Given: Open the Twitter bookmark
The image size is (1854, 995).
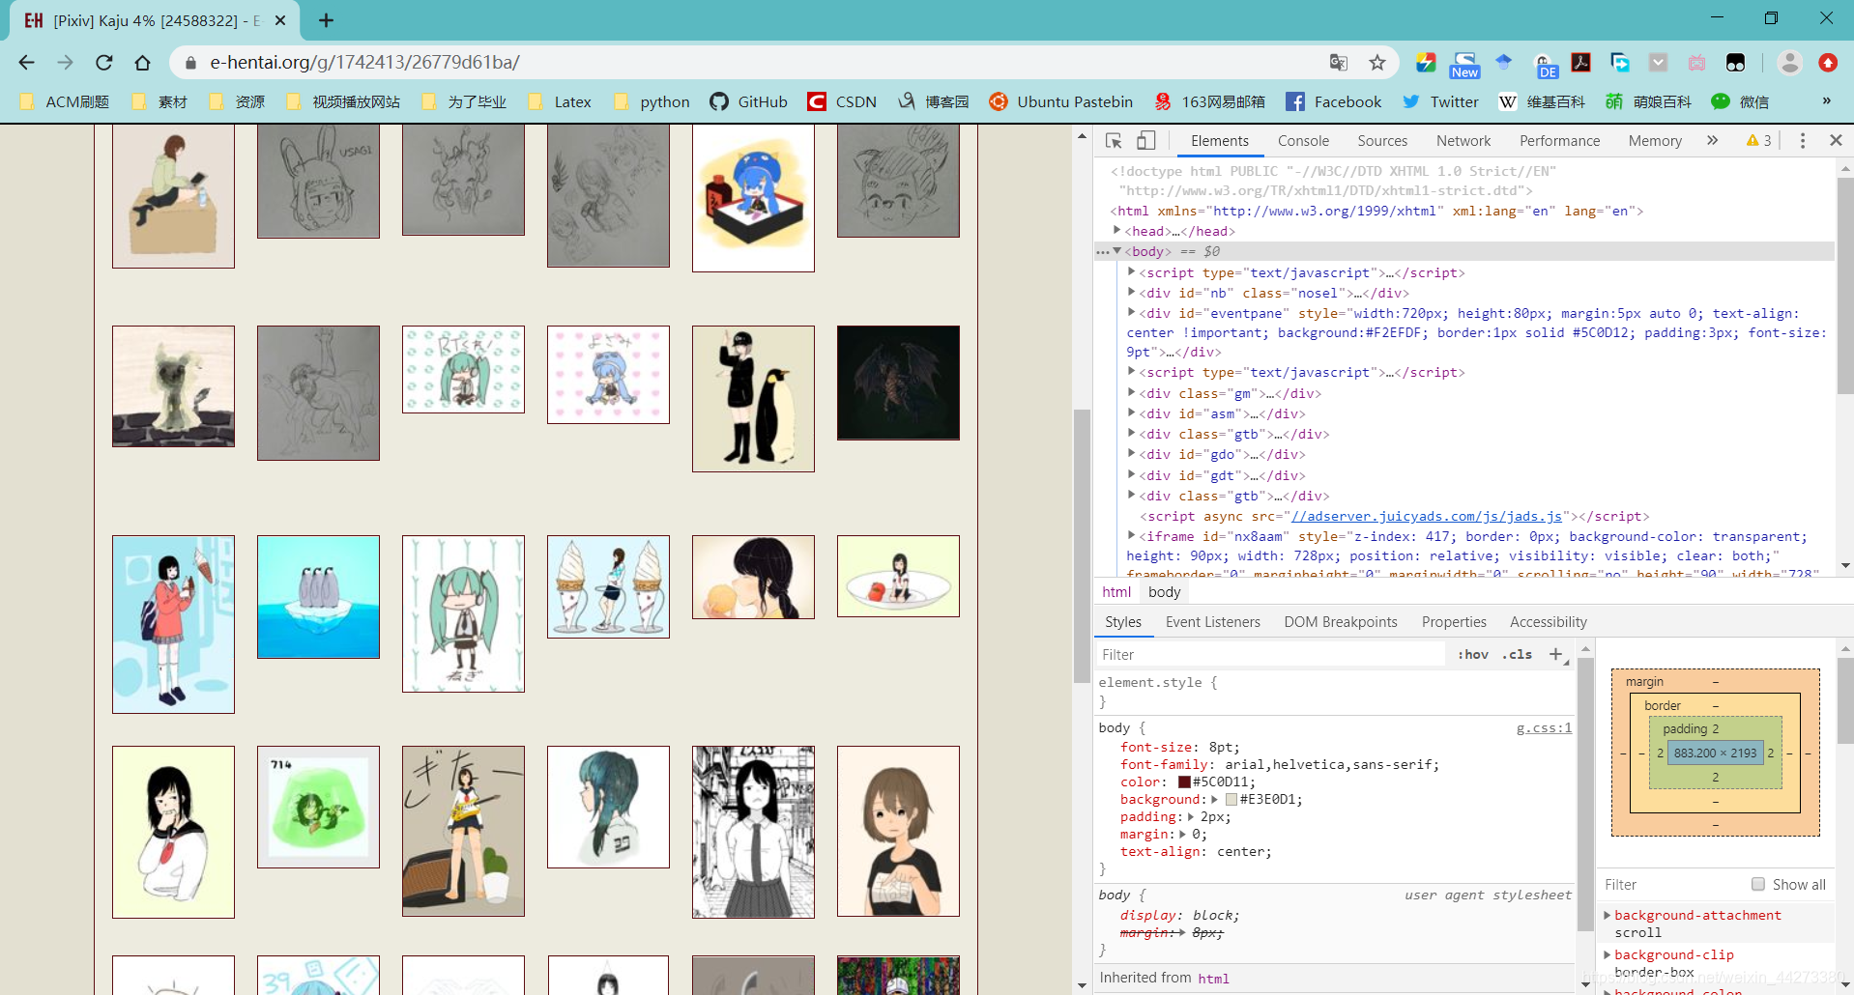Looking at the screenshot, I should point(1440,101).
